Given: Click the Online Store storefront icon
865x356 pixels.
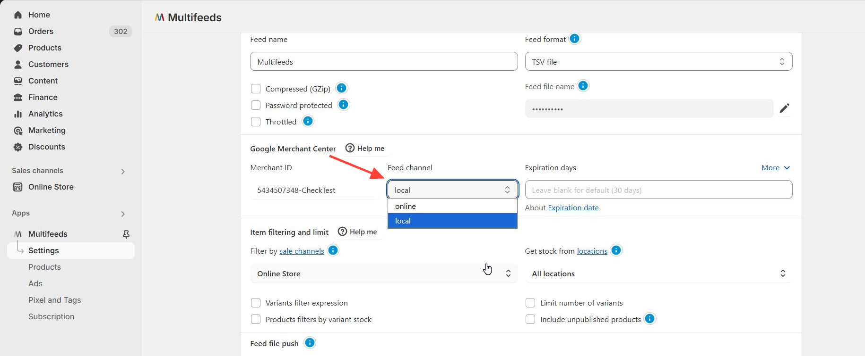Looking at the screenshot, I should pyautogui.click(x=18, y=187).
